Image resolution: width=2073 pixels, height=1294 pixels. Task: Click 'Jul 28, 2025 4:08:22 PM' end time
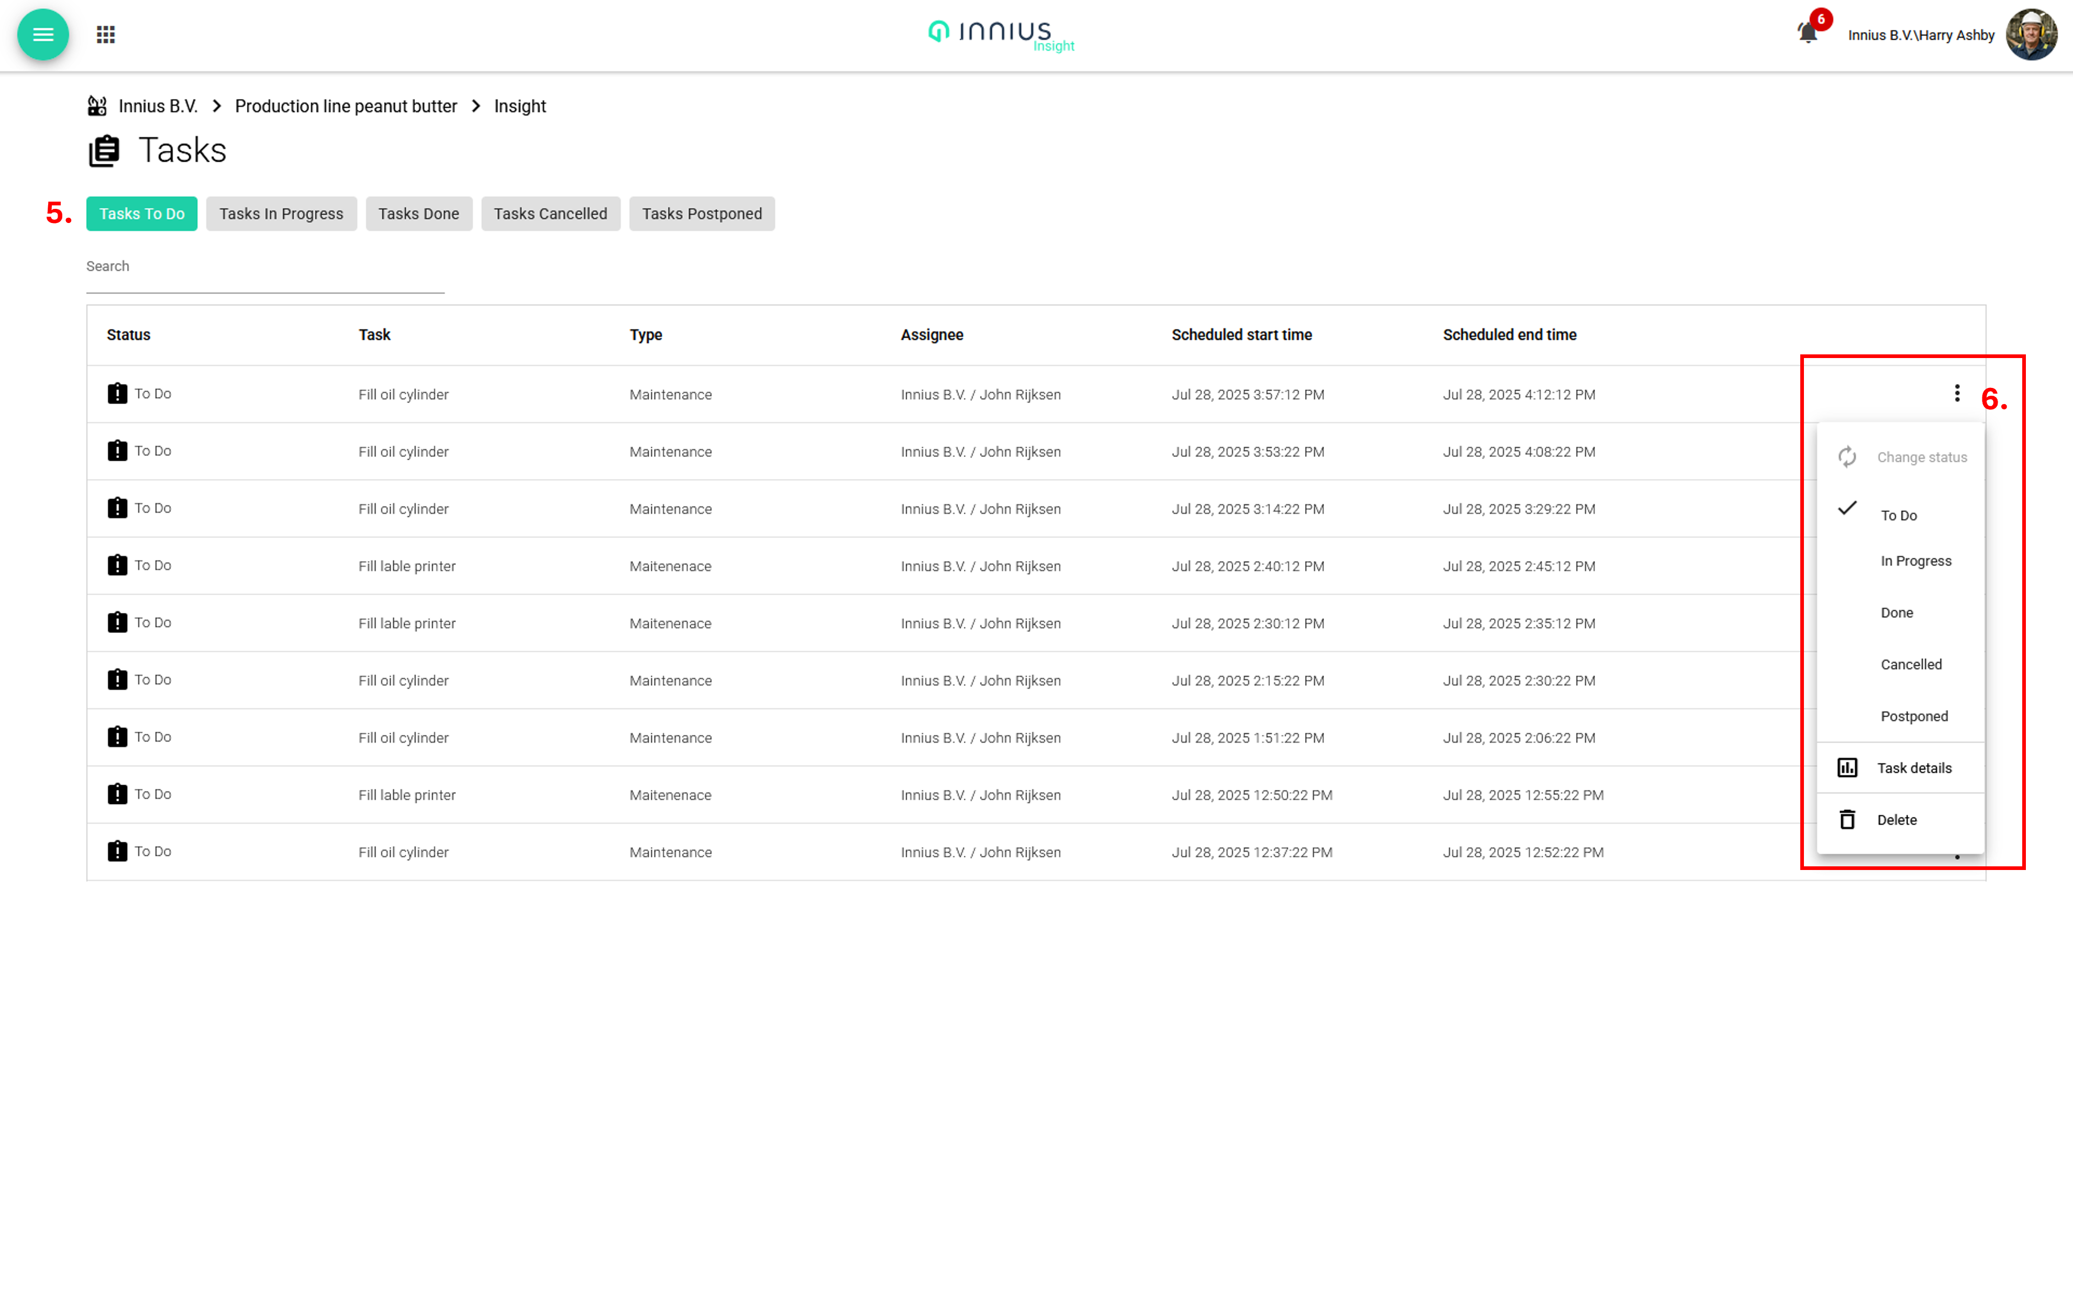click(1519, 452)
